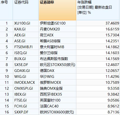
Task: Click 布达佩斯股市指数 cell
Action: (57, 59)
